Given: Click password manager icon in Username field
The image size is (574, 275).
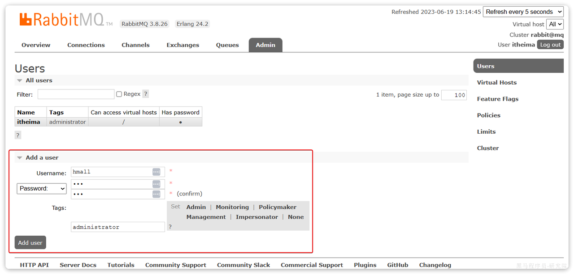Looking at the screenshot, I should pos(156,172).
